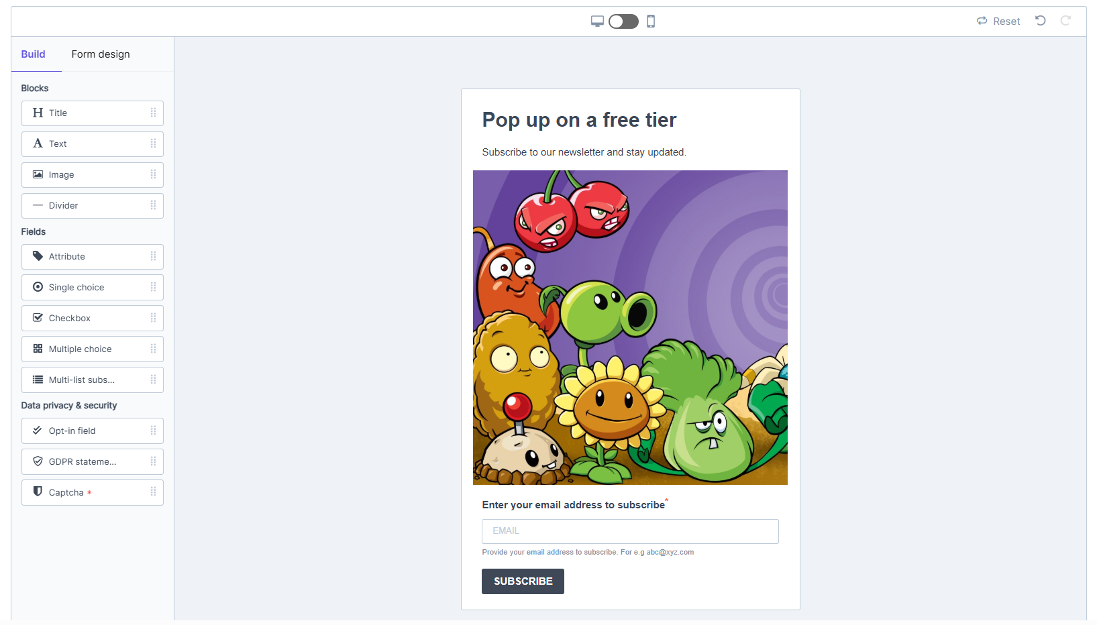Click 'Enter your email address to subscribe' label
The height and width of the screenshot is (625, 1097).
coord(574,505)
